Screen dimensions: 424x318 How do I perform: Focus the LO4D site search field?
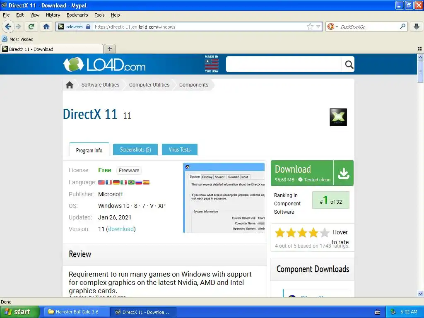[x=284, y=64]
